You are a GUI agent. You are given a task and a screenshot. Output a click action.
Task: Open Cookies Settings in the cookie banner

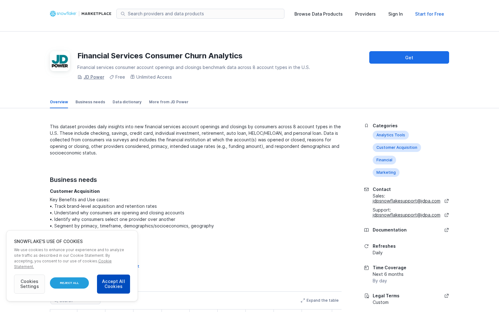pos(29,284)
